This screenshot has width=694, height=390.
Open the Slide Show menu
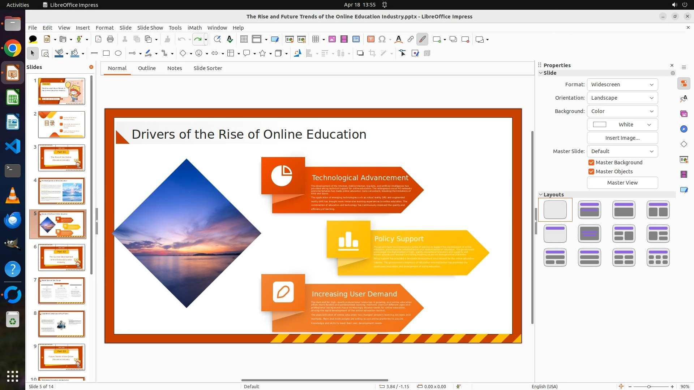[150, 28]
